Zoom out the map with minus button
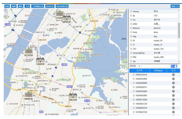 [x=6, y=14]
